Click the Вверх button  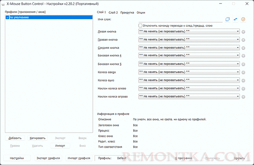(x=83, y=138)
